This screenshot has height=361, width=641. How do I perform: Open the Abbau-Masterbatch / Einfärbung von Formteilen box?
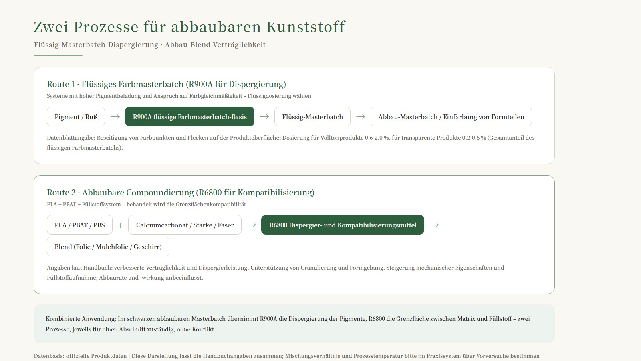pos(451,117)
